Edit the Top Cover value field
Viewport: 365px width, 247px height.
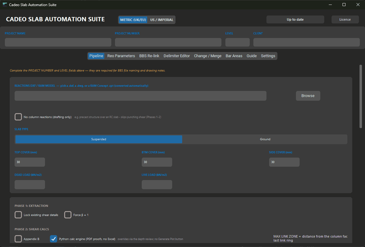point(30,162)
